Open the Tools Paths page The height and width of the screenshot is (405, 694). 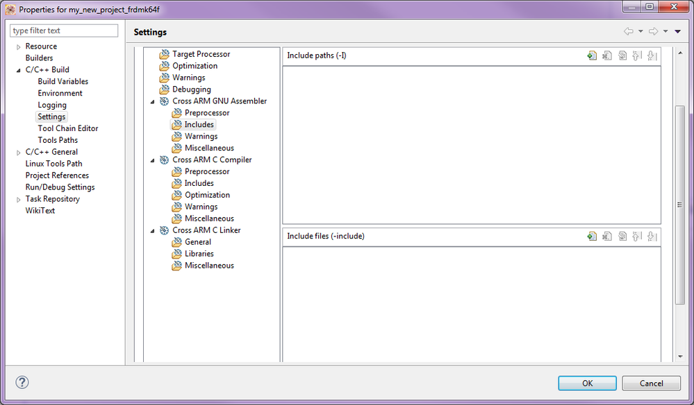58,140
